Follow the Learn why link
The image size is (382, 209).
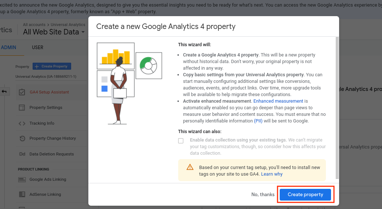pos(272,174)
